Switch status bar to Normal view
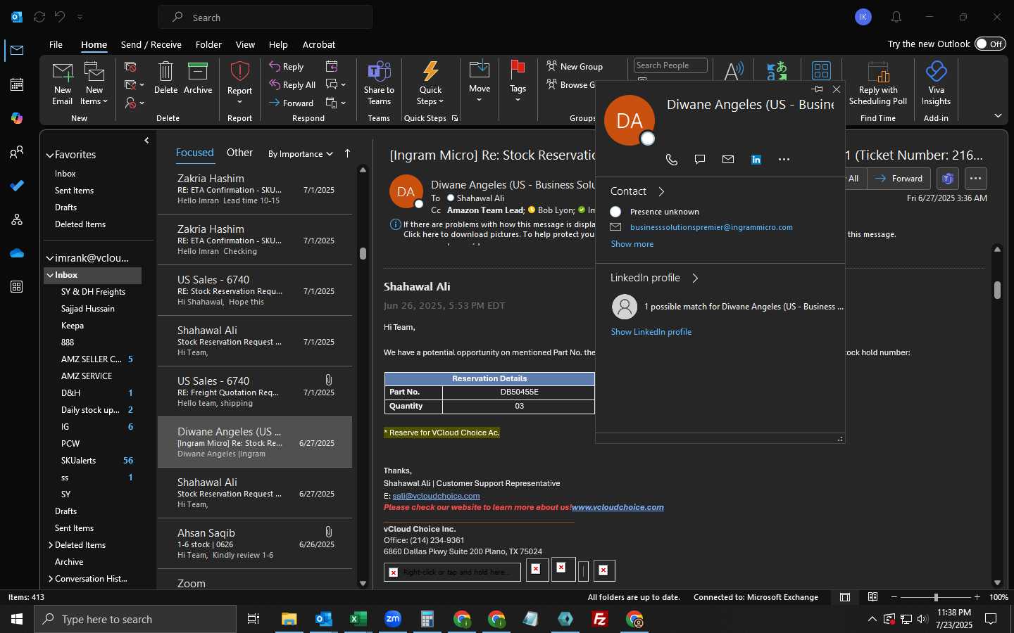Viewport: 1014px width, 633px height. (845, 597)
